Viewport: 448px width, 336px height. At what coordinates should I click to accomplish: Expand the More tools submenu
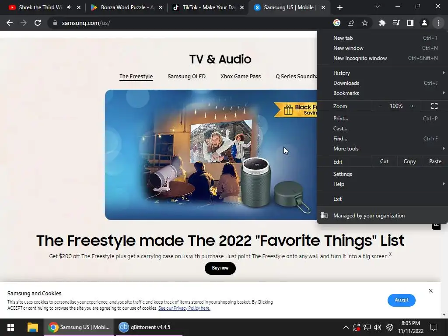pos(382,149)
